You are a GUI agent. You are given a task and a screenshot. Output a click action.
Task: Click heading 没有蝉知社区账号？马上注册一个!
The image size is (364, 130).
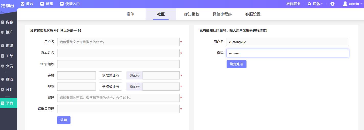[x=56, y=30]
